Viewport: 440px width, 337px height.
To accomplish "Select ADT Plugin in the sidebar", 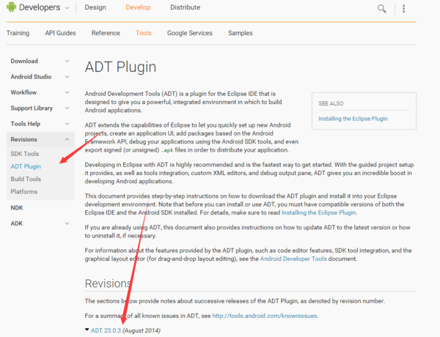I will click(x=26, y=166).
